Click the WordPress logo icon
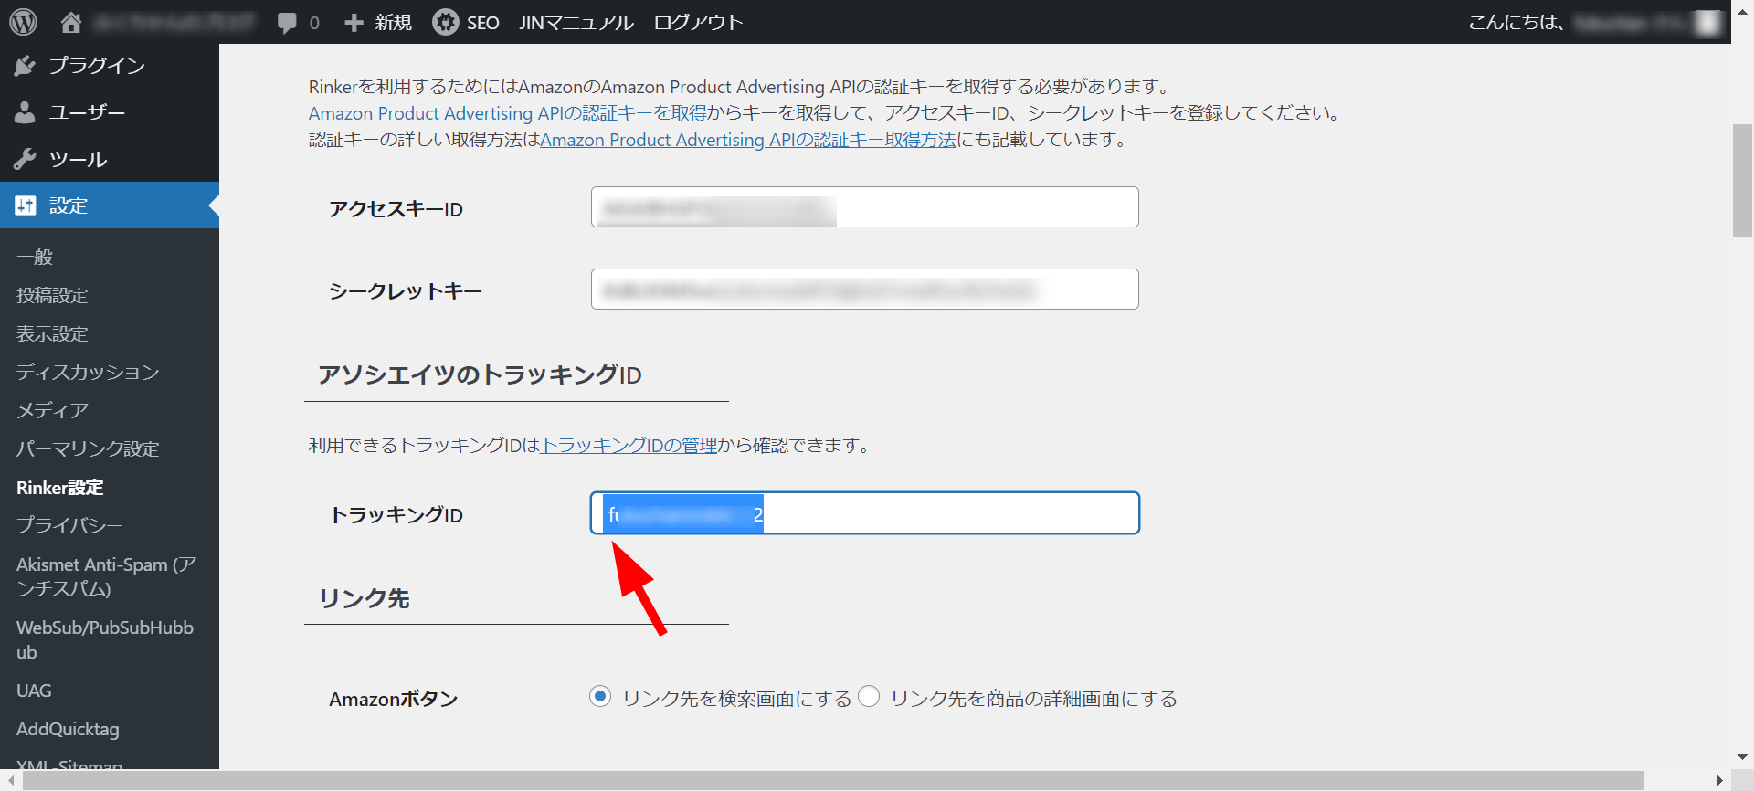 (x=23, y=22)
